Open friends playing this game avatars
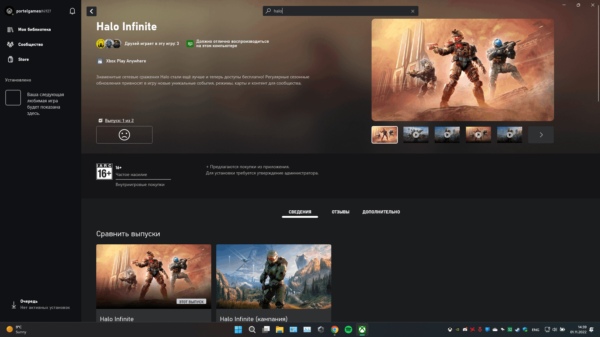600x337 pixels. 109,44
